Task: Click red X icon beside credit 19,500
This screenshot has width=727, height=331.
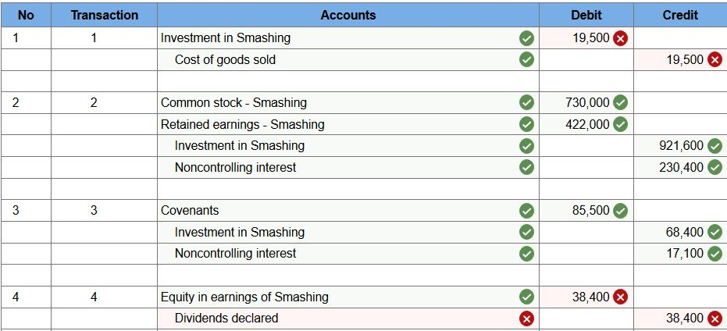Action: tap(715, 60)
